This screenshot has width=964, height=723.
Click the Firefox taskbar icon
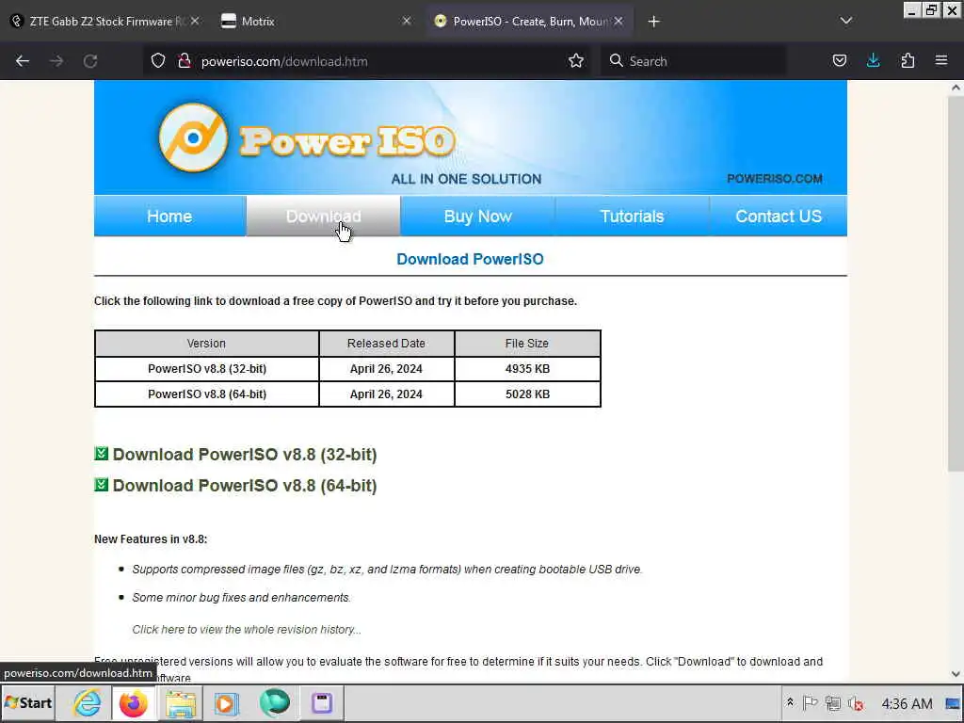134,702
